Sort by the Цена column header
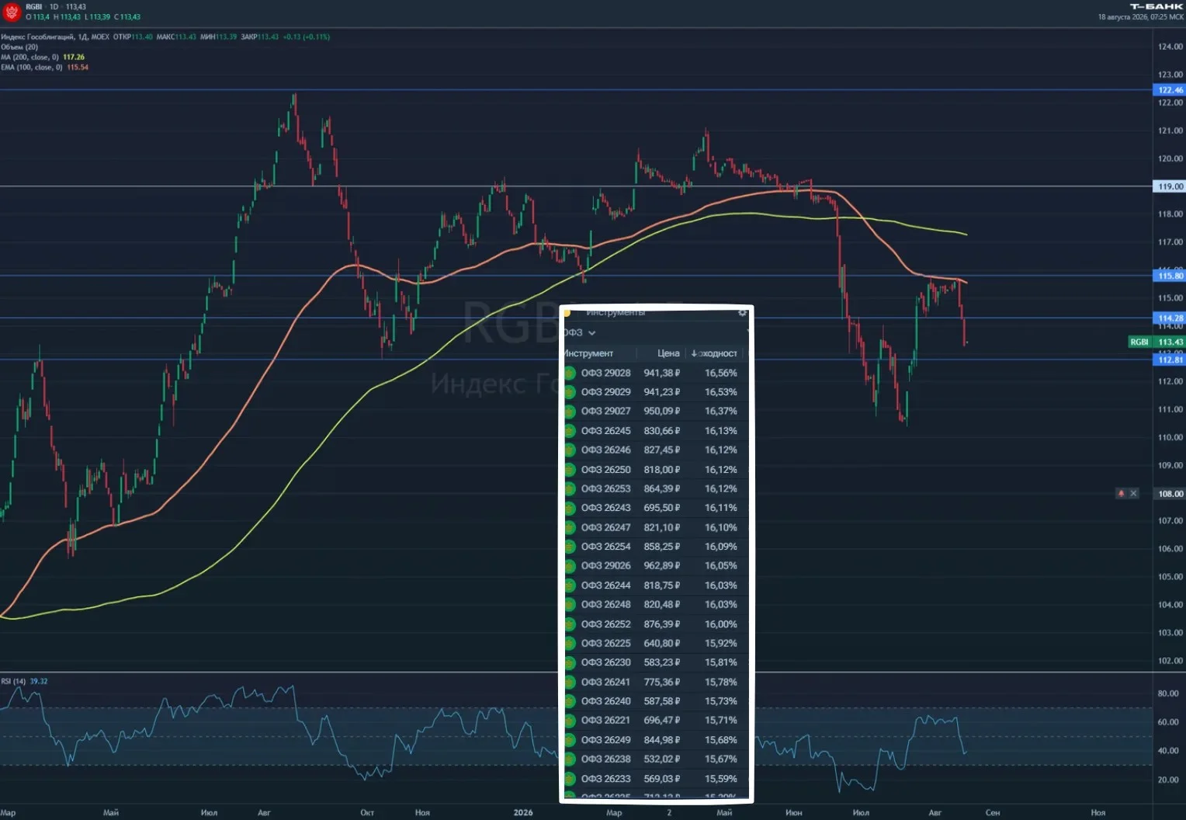The image size is (1186, 820). point(668,353)
